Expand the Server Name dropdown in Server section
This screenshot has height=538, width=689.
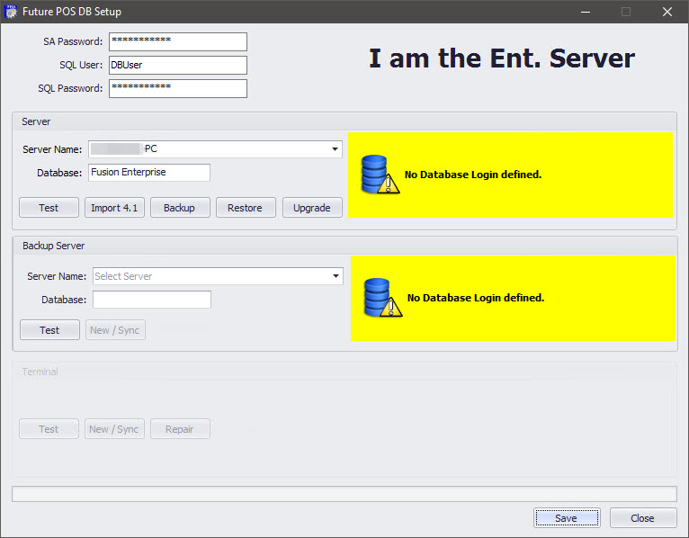tap(335, 149)
